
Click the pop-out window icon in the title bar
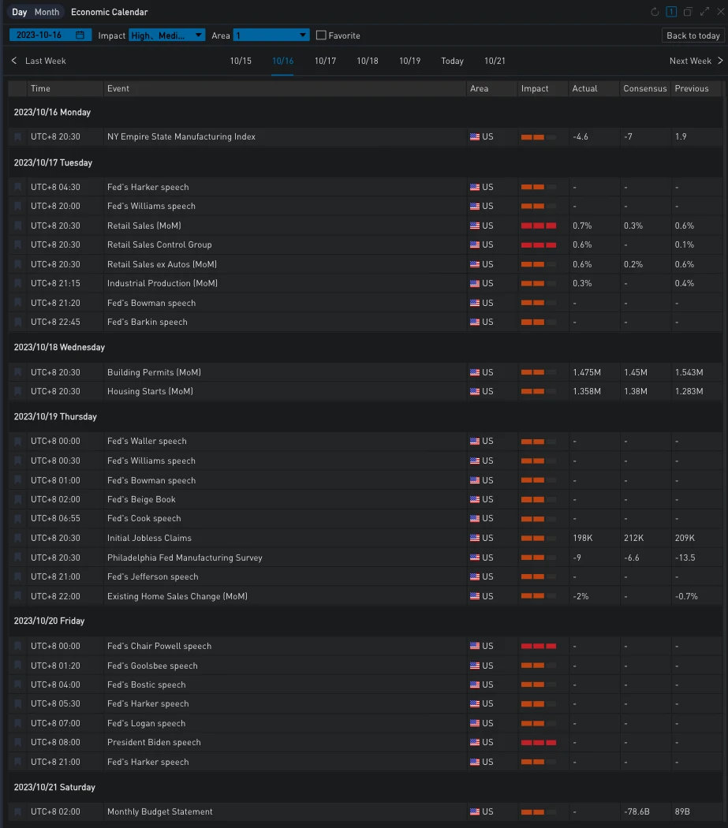tap(688, 12)
